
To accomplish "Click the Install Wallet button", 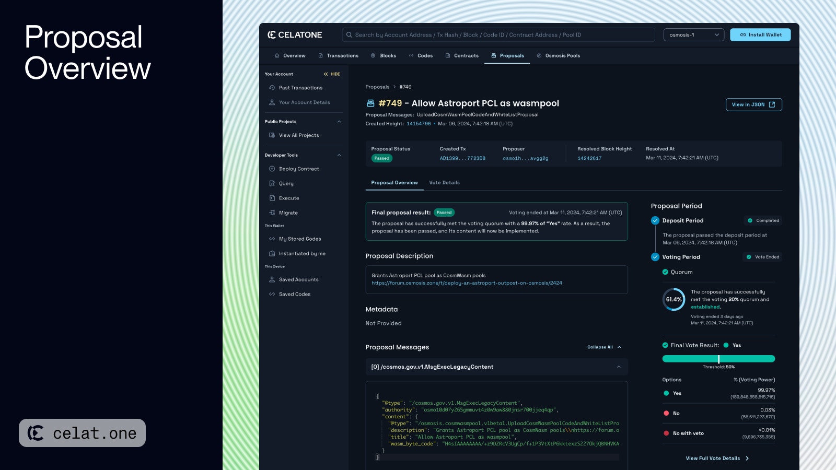I will 760,35.
